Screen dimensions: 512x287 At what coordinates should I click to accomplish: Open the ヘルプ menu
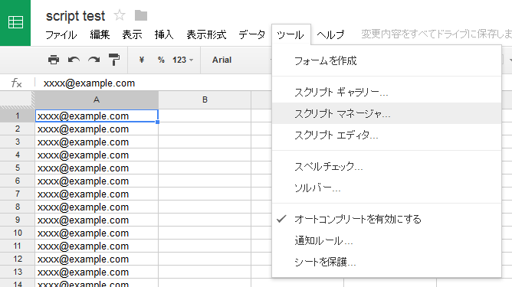330,34
